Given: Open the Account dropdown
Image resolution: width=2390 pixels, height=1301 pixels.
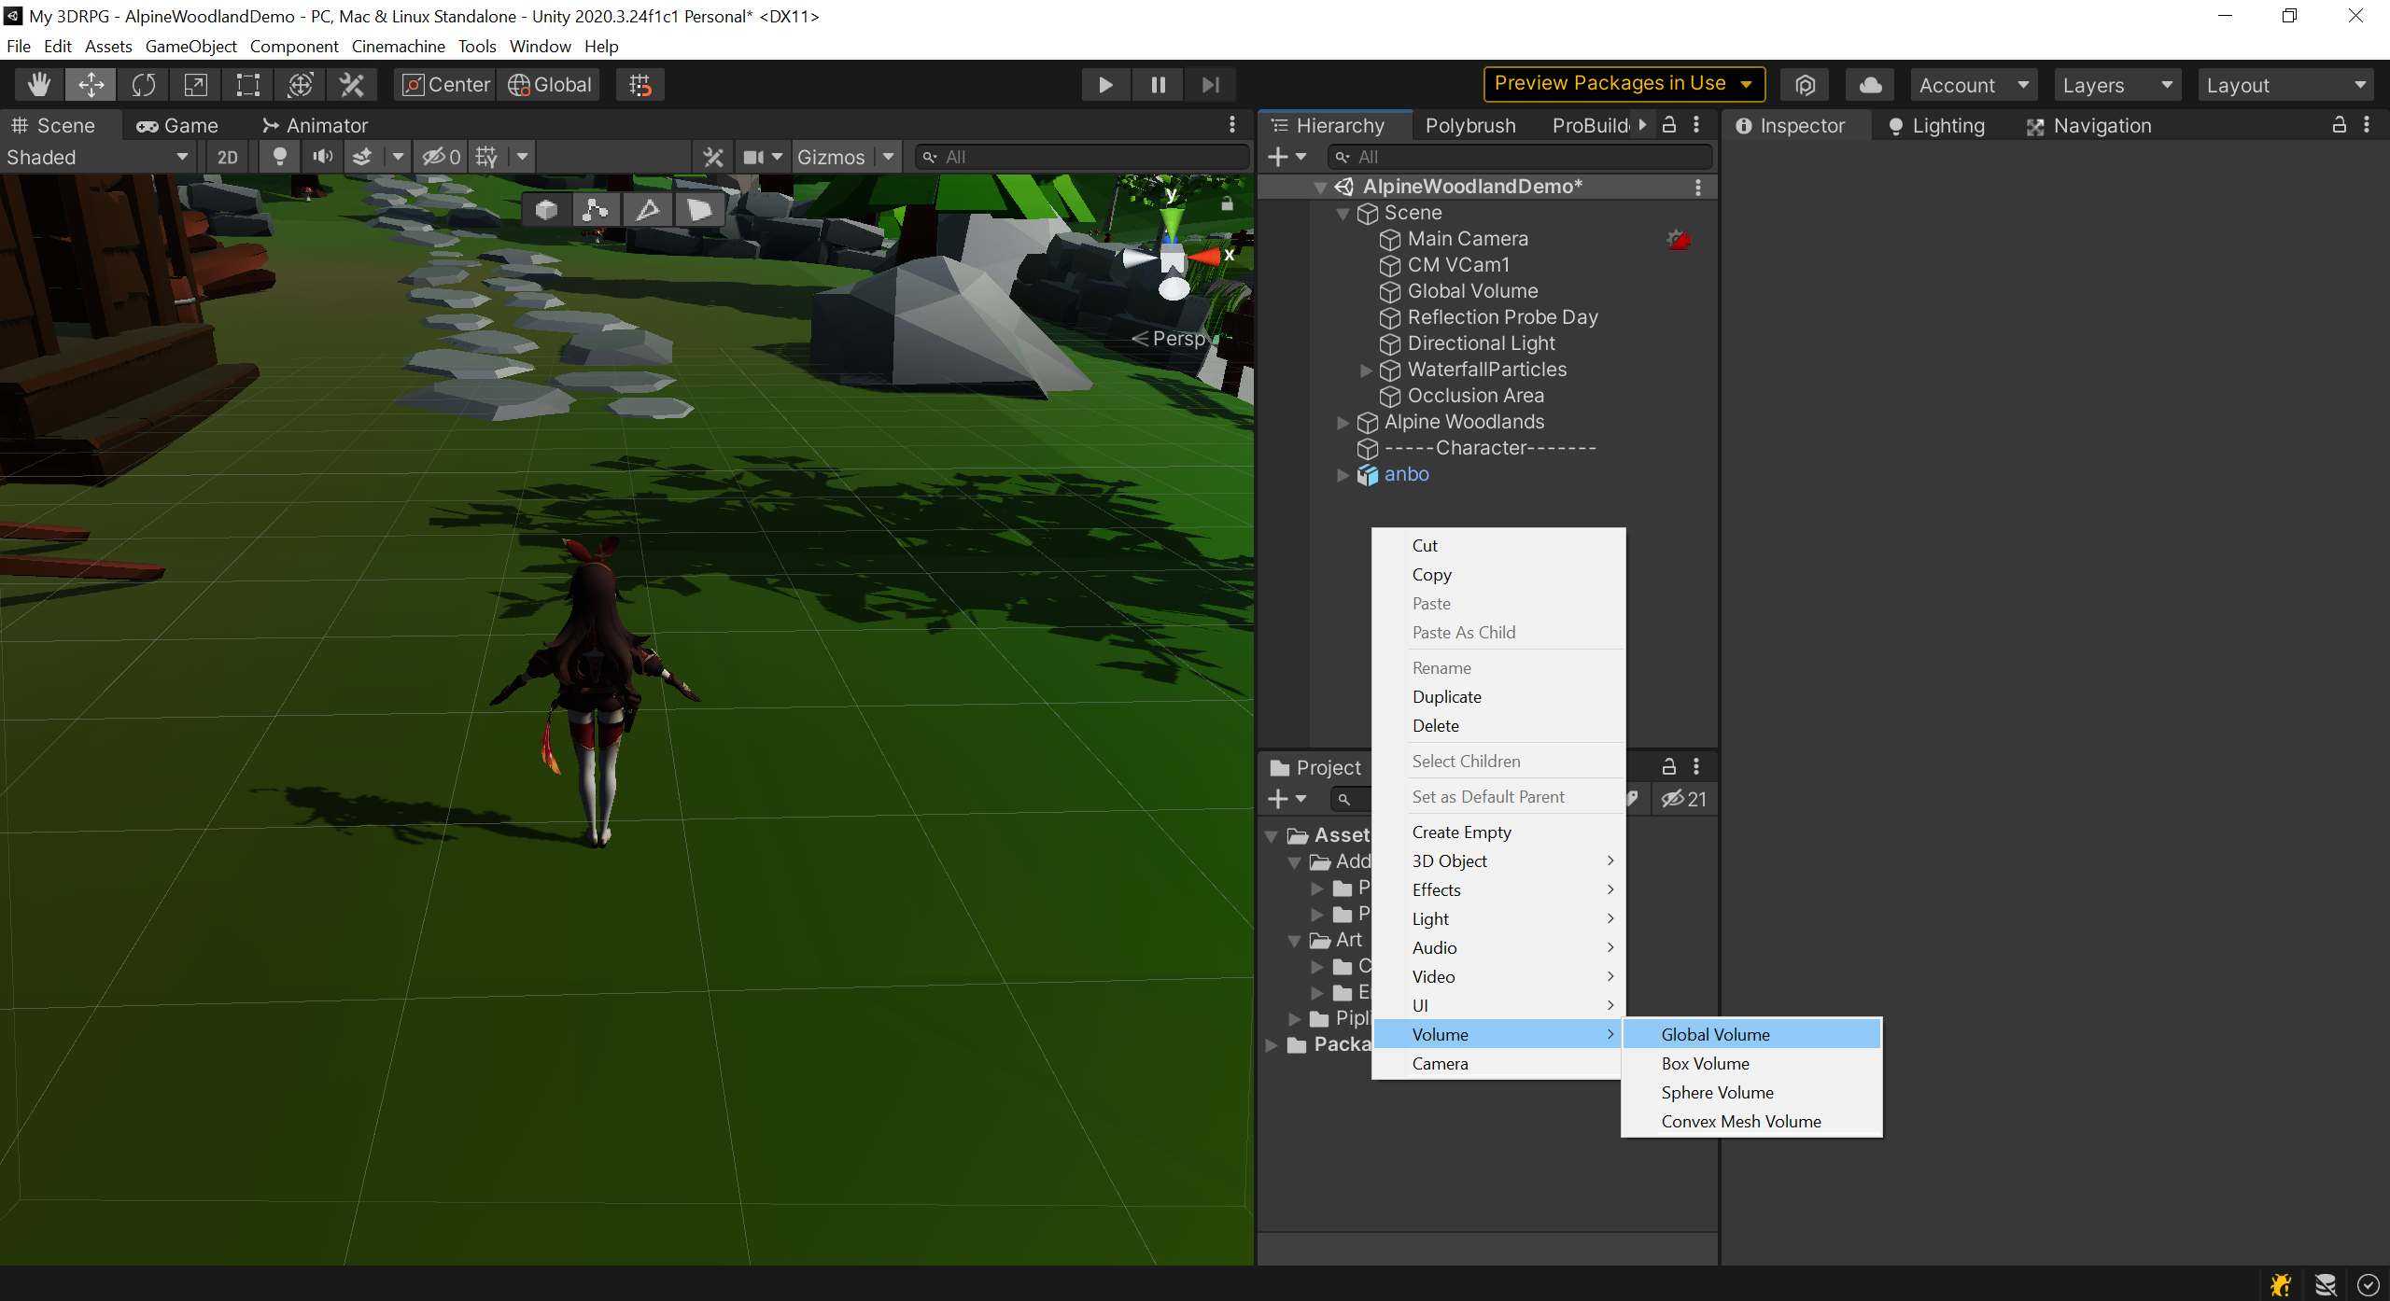Looking at the screenshot, I should [1973, 85].
